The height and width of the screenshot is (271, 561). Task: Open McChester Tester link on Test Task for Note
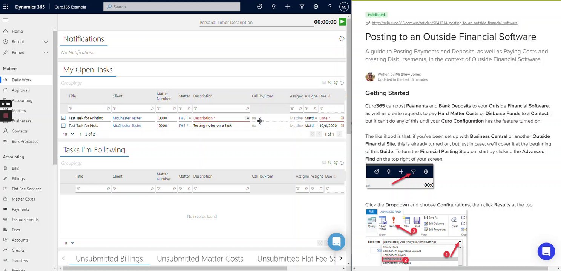coord(127,126)
